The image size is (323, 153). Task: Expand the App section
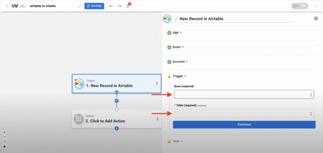coord(177,32)
